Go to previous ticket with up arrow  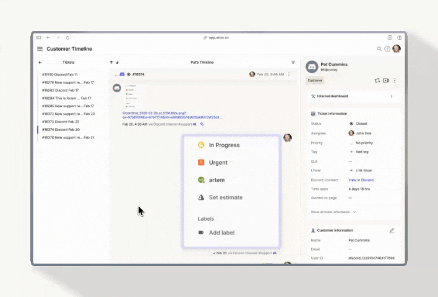coord(111,62)
